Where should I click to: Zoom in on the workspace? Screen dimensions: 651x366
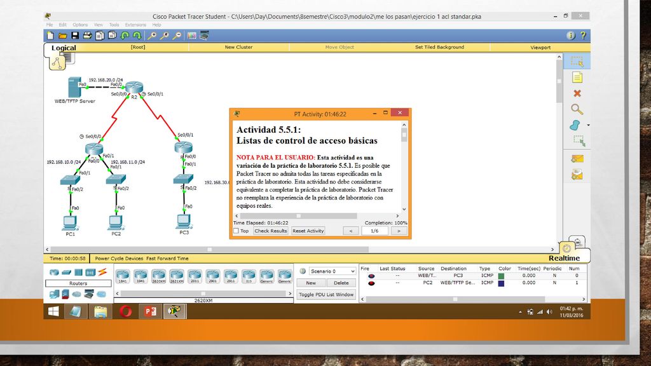point(152,36)
